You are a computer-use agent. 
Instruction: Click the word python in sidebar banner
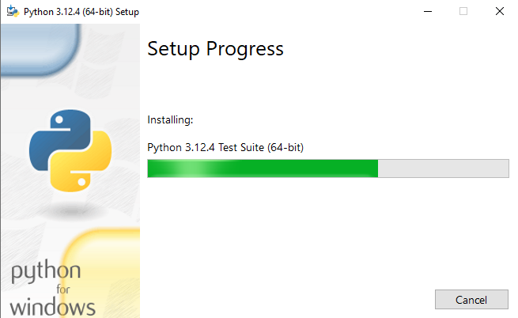pos(46,271)
